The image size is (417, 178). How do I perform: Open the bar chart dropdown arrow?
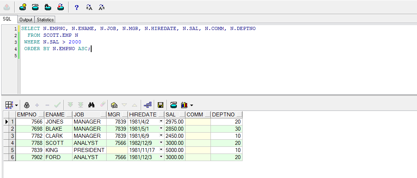point(192,105)
